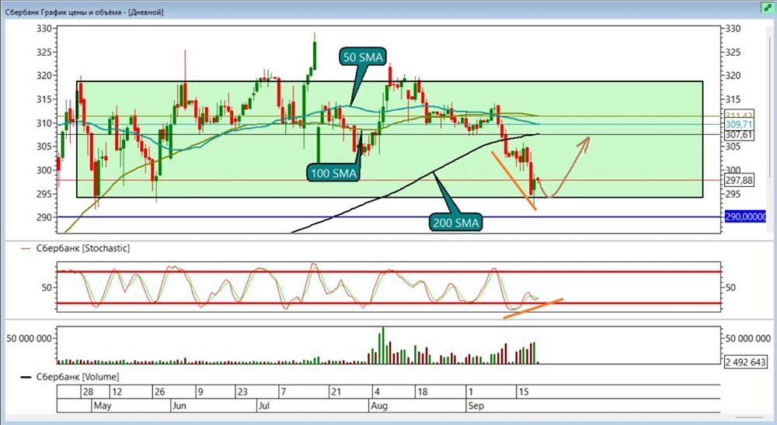
Task: Click date 15 on the time axis
Action: point(523,392)
